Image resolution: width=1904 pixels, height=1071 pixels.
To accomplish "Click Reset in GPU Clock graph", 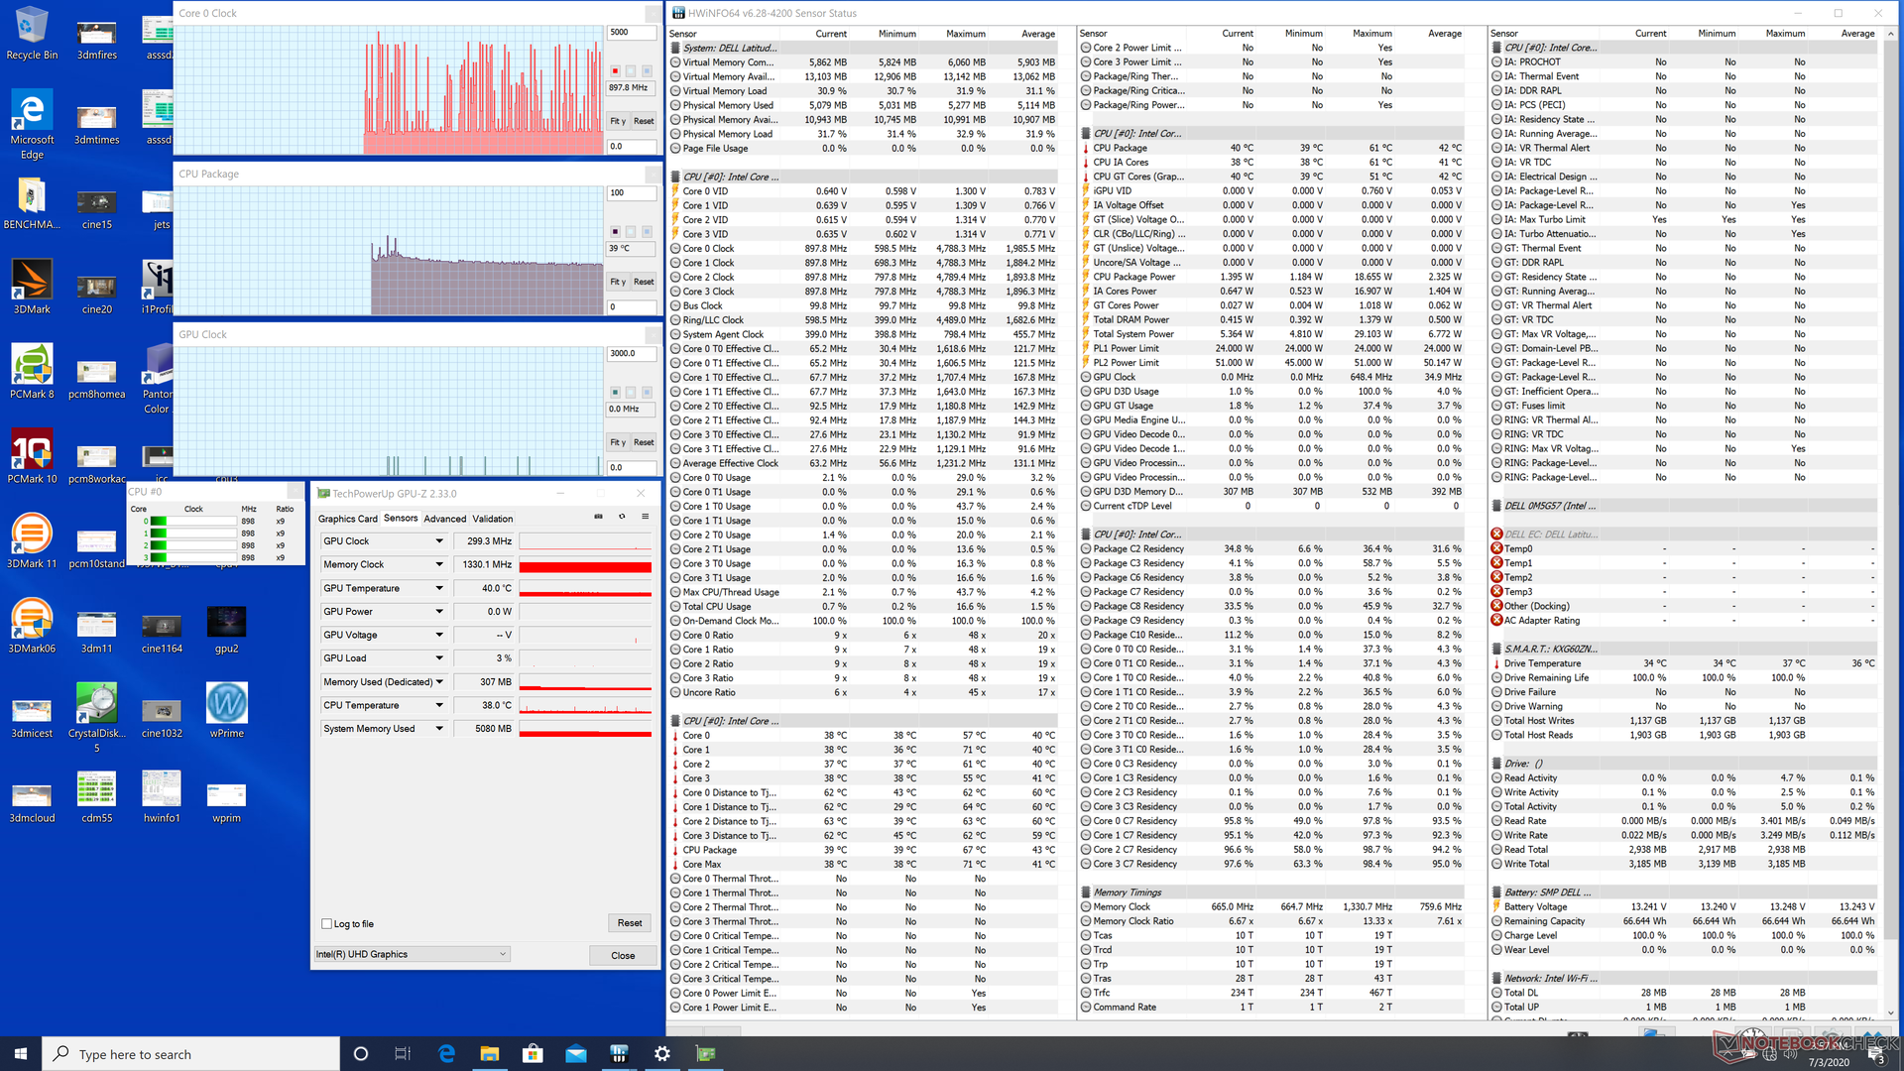I will pos(644,442).
